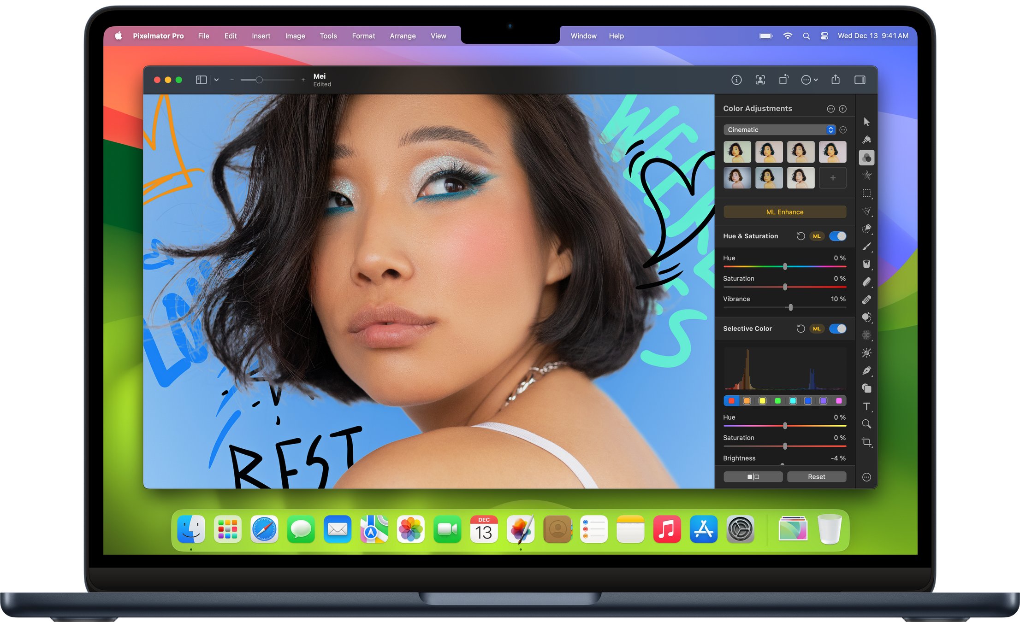Open the Cinematic preset dropdown
The width and height of the screenshot is (1020, 622).
click(779, 129)
